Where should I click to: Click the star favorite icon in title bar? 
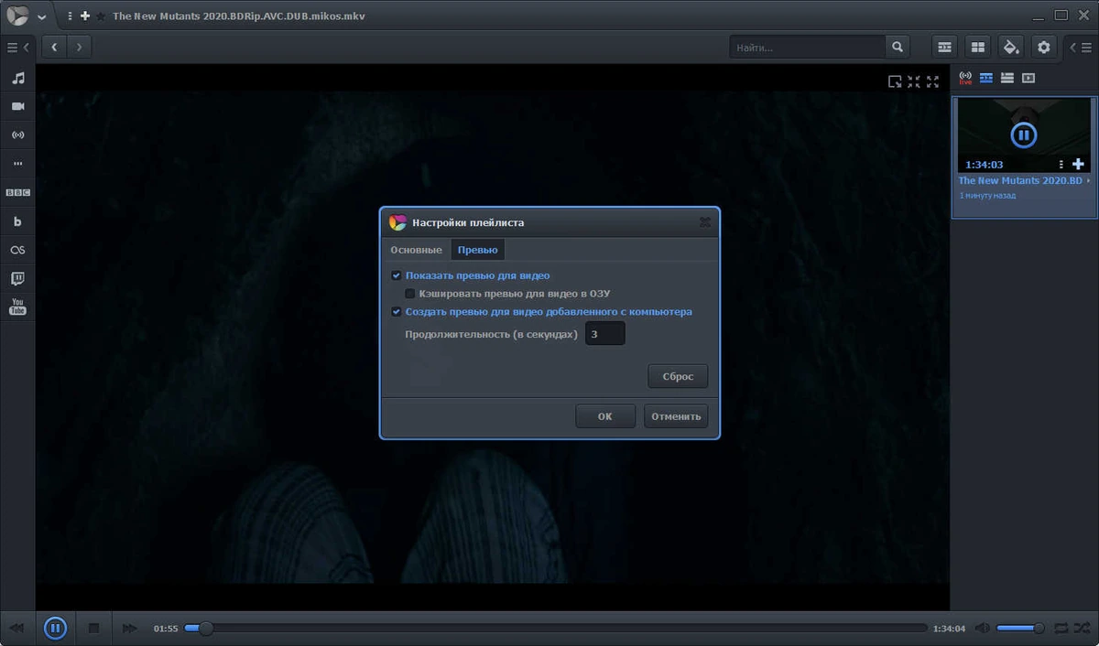(101, 16)
